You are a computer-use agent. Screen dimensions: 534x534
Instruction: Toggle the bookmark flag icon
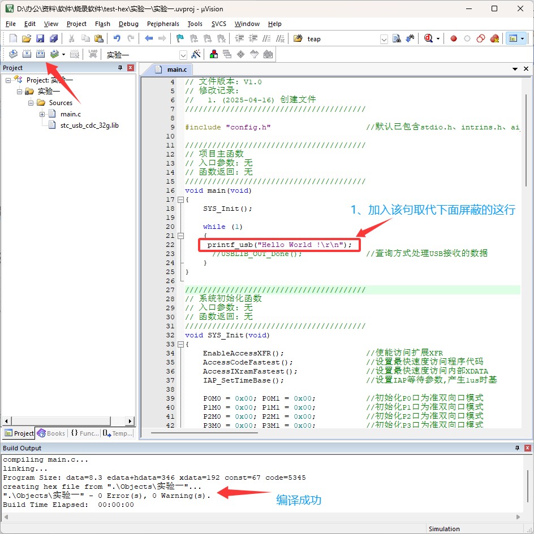click(x=180, y=38)
